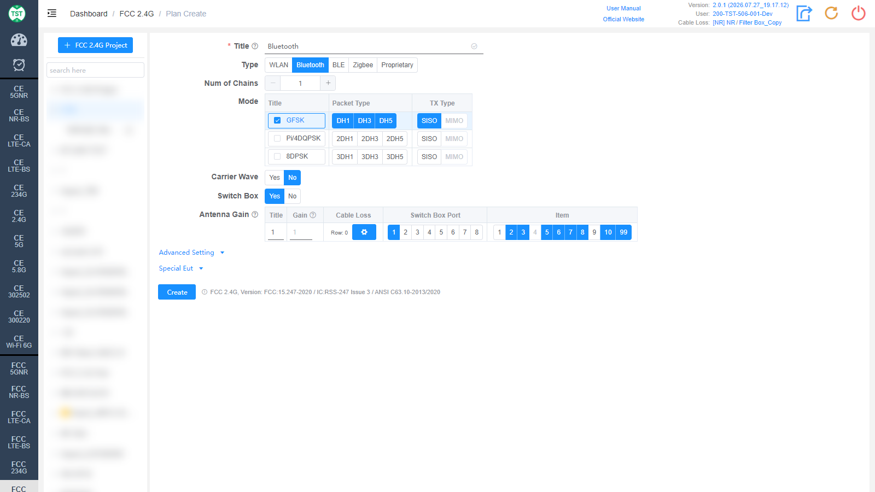Select Proprietary type tab
Viewport: 875px width, 492px height.
[397, 65]
